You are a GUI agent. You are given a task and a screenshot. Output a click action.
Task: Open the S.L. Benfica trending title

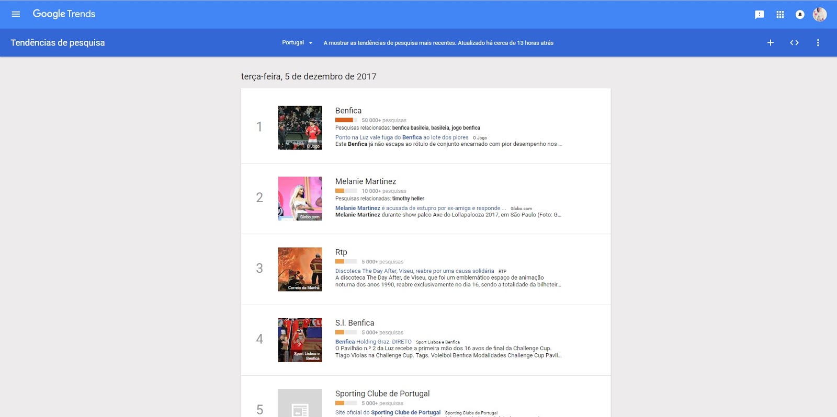355,323
